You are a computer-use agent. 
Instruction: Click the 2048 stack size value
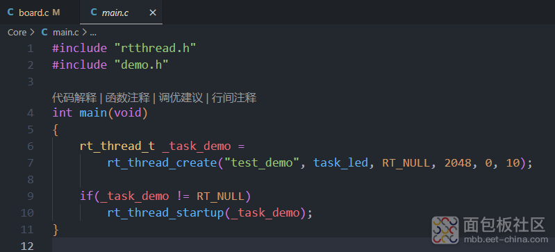(x=458, y=163)
